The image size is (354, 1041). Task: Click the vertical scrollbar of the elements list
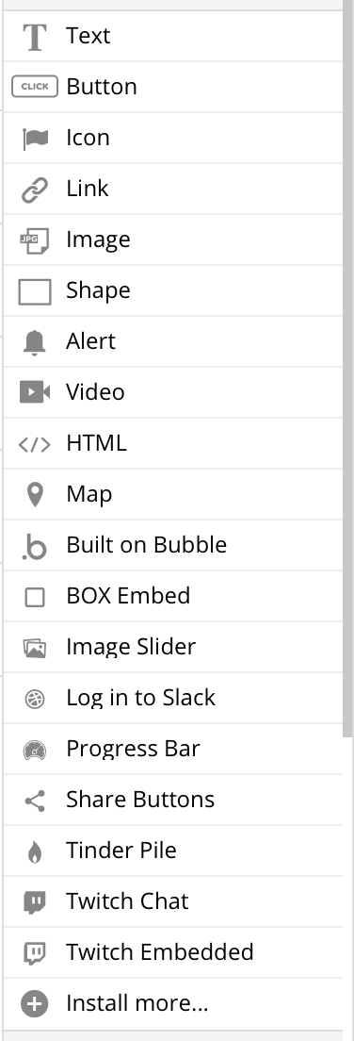(x=348, y=369)
